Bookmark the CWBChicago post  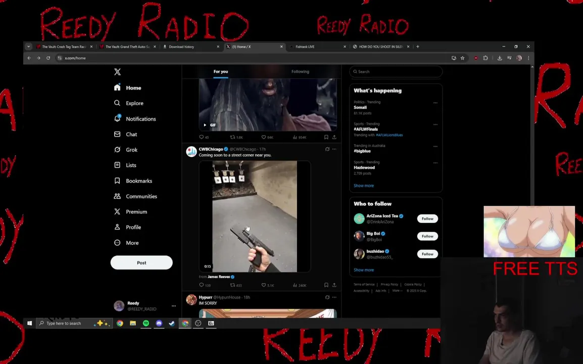click(326, 285)
